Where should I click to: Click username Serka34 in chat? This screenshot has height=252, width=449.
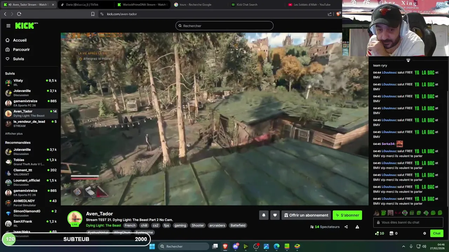[x=388, y=144]
